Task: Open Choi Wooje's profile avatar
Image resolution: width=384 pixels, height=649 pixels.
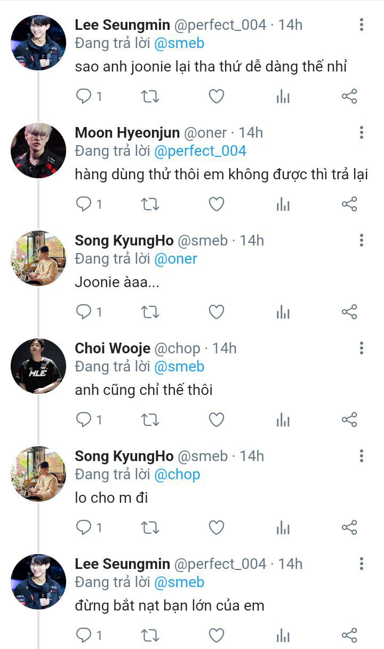Action: (38, 366)
